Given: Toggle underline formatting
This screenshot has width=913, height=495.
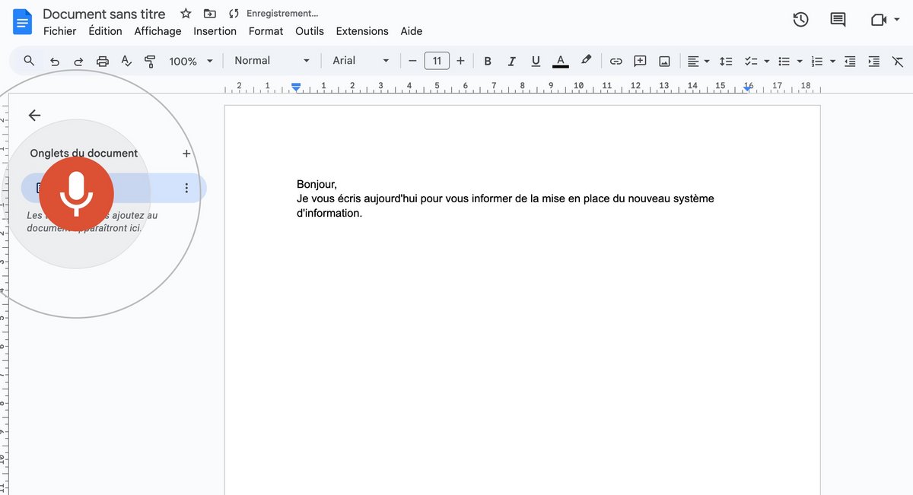Looking at the screenshot, I should (536, 61).
